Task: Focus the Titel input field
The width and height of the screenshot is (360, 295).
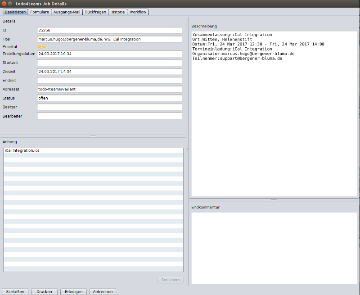Action: (110, 39)
